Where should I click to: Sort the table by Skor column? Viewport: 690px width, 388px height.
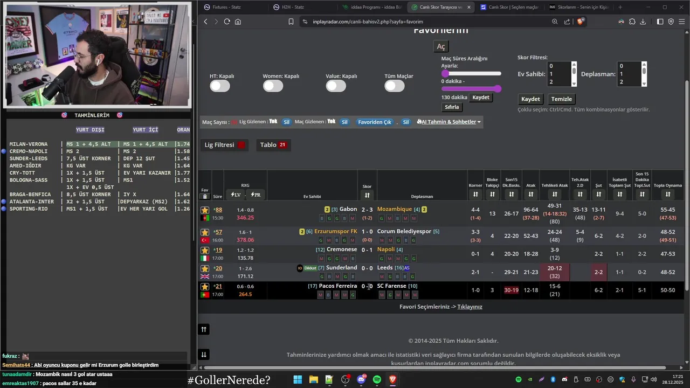367,195
